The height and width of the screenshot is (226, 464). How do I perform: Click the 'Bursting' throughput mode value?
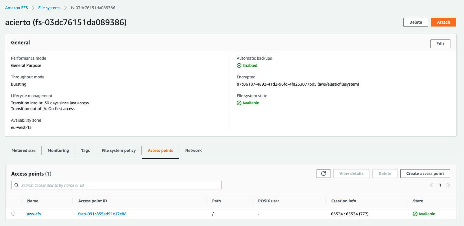click(x=19, y=84)
